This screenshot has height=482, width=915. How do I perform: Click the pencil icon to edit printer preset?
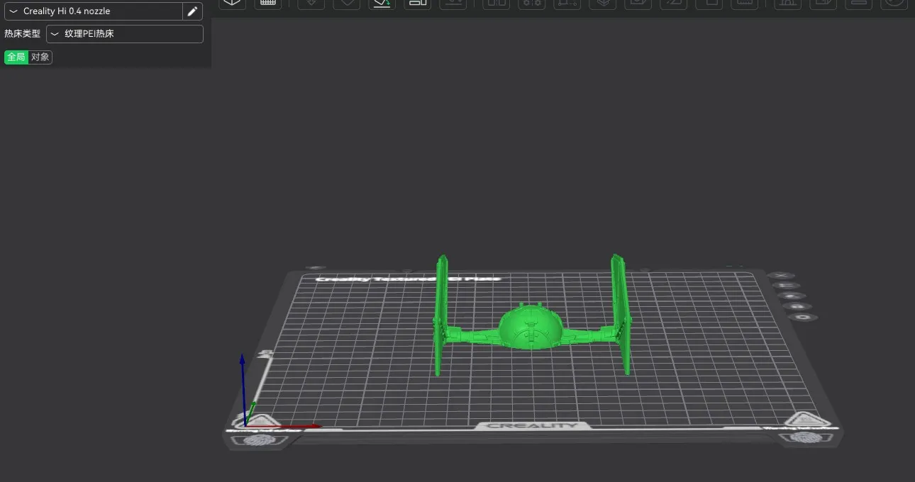pyautogui.click(x=192, y=11)
